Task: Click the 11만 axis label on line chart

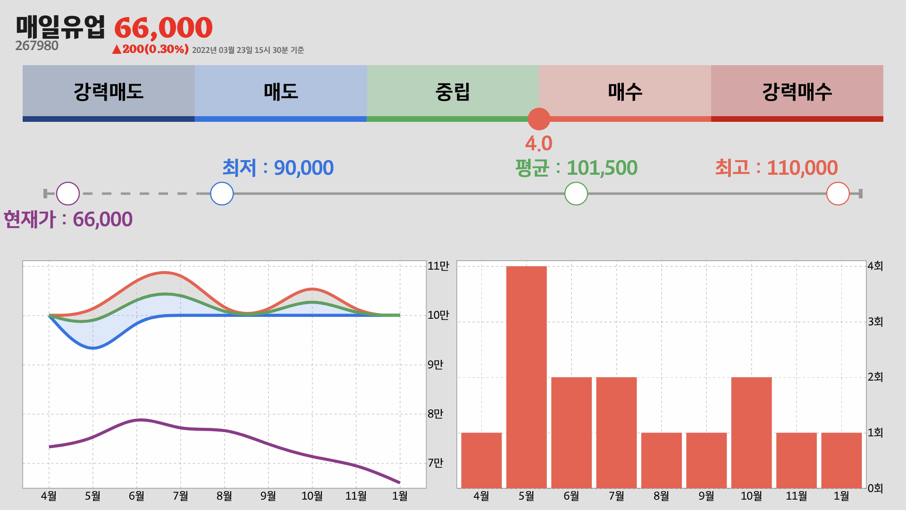Action: click(438, 266)
